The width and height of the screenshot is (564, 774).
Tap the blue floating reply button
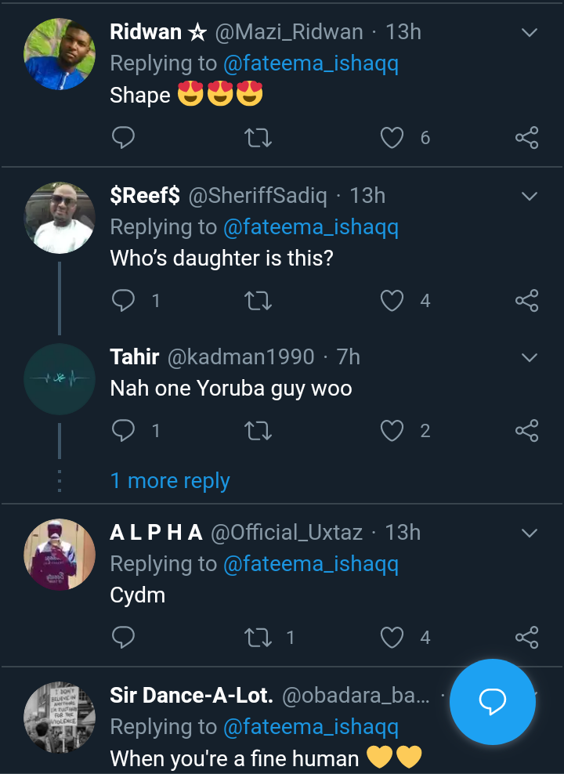pyautogui.click(x=492, y=702)
